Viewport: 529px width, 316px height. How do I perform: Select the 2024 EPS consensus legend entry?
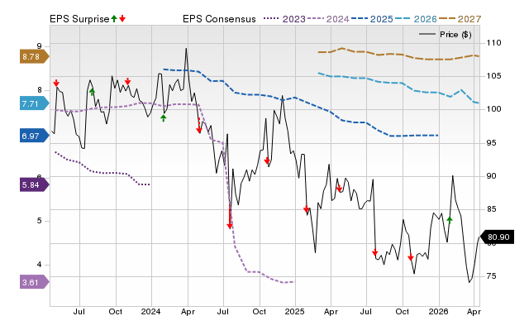pyautogui.click(x=328, y=19)
